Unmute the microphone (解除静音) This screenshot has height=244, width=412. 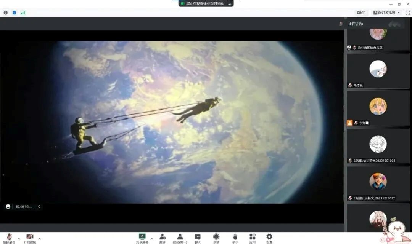(x=9, y=238)
